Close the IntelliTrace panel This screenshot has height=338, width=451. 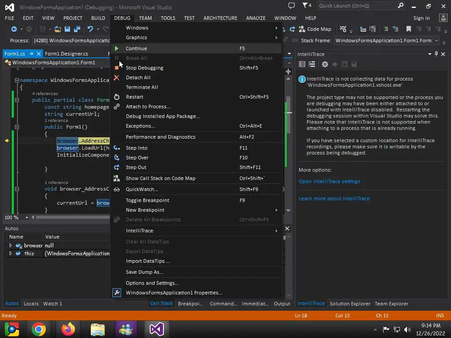tap(443, 54)
